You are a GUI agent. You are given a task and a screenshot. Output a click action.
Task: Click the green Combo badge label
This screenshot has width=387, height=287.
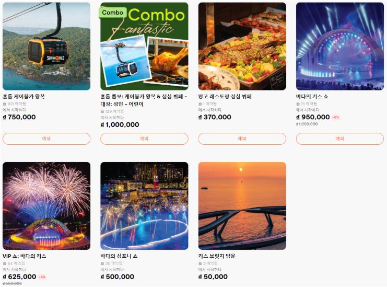(x=112, y=13)
